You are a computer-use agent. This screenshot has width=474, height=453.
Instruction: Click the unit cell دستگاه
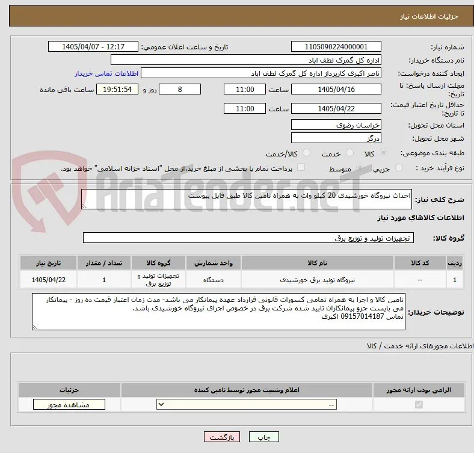point(214,280)
